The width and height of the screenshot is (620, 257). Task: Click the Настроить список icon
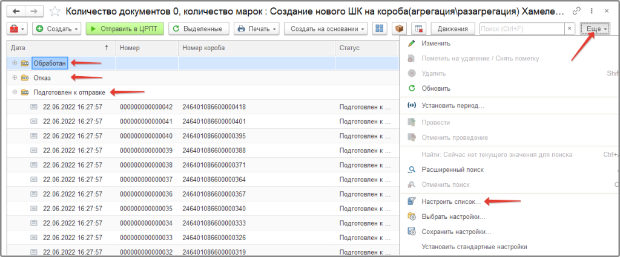412,201
